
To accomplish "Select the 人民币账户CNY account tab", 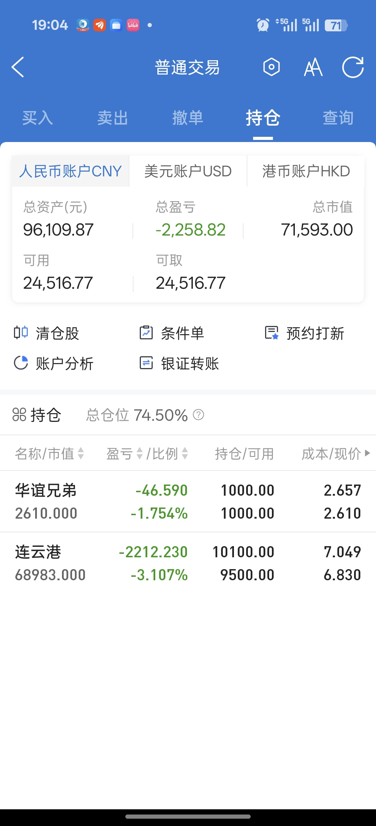I will tap(70, 171).
